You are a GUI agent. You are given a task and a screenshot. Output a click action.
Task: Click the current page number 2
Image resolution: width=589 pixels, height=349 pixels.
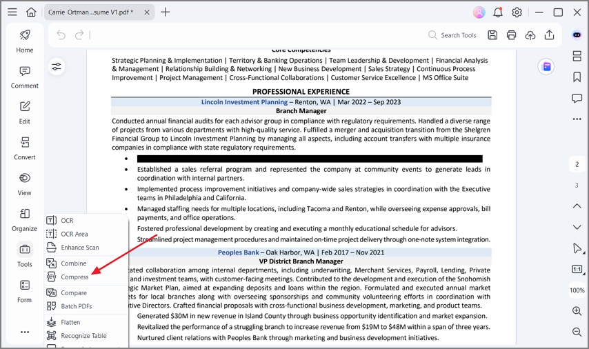(x=577, y=164)
